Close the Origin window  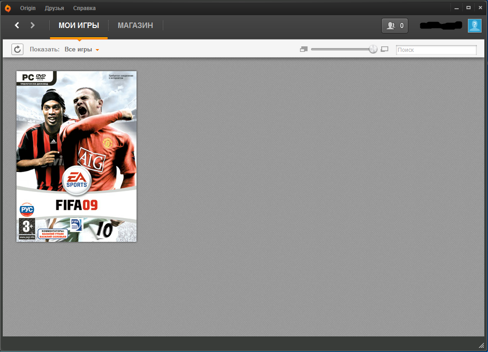tap(480, 8)
